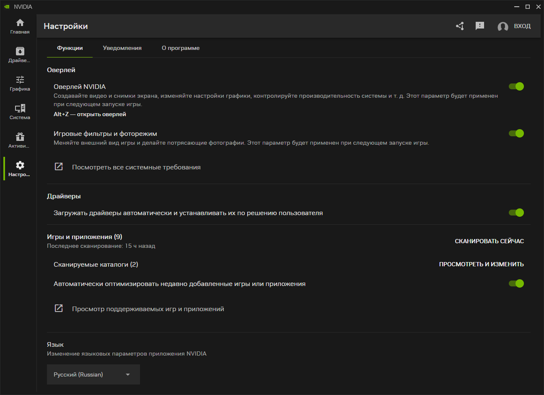This screenshot has width=544, height=395.
Task: Open the gift icon for Активировать section
Action: [x=20, y=137]
